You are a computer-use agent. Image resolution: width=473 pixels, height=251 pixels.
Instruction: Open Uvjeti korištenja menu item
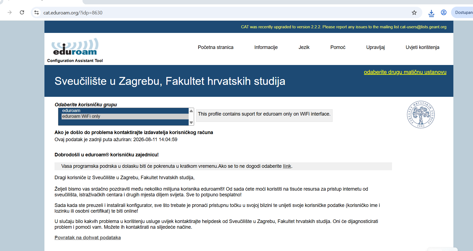(x=422, y=47)
